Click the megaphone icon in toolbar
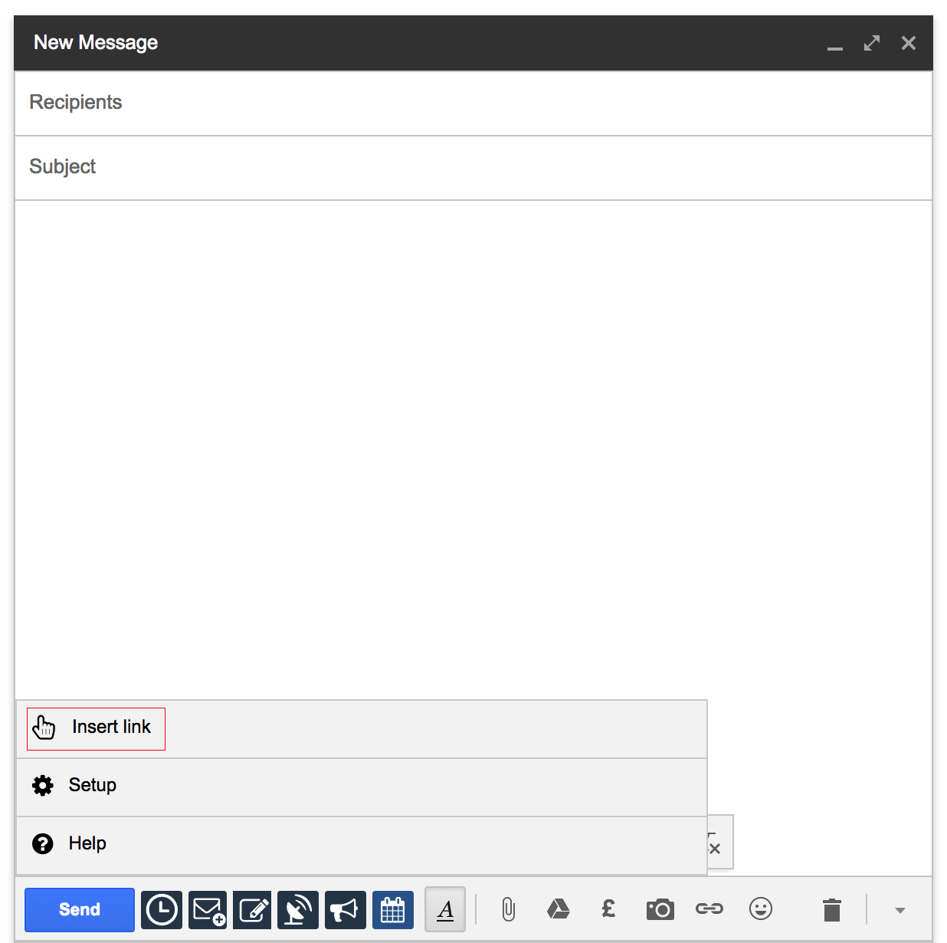 pos(345,910)
